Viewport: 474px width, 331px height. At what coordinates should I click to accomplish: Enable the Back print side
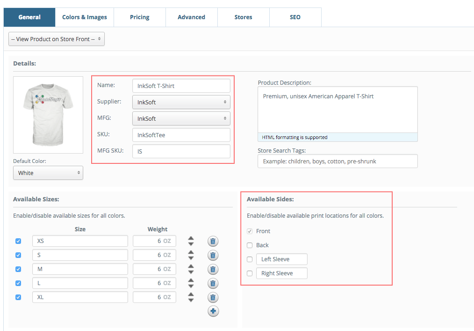pyautogui.click(x=250, y=245)
